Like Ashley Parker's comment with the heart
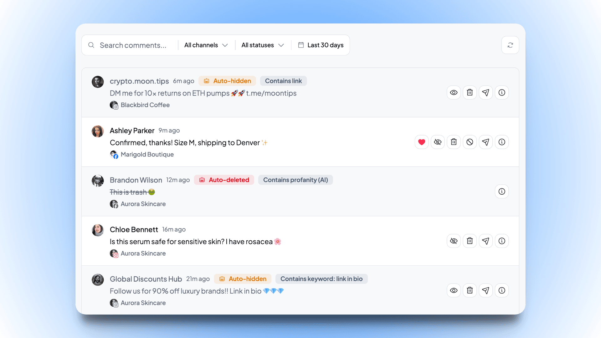 [422, 142]
